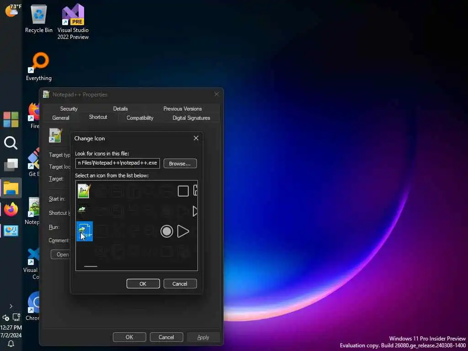Select the Shortcut tab
Image resolution: width=468 pixels, height=351 pixels.
click(x=98, y=117)
